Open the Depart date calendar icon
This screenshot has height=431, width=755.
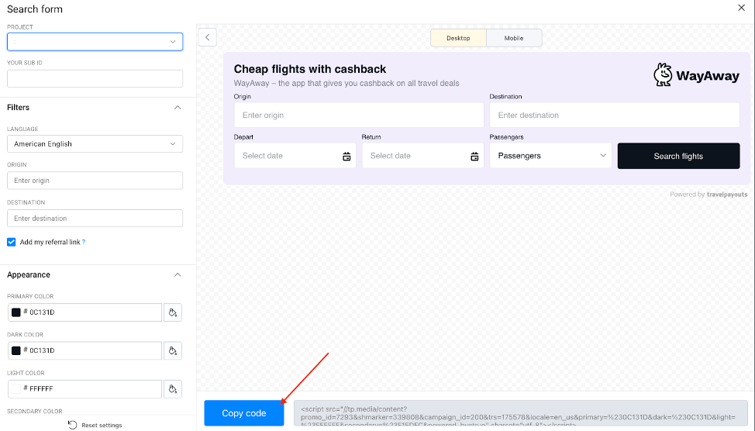tap(346, 157)
